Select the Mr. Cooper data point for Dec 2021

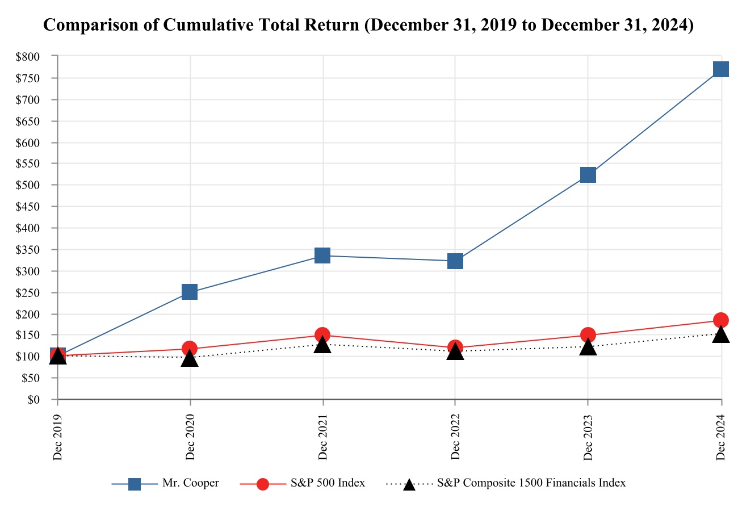pyautogui.click(x=322, y=256)
